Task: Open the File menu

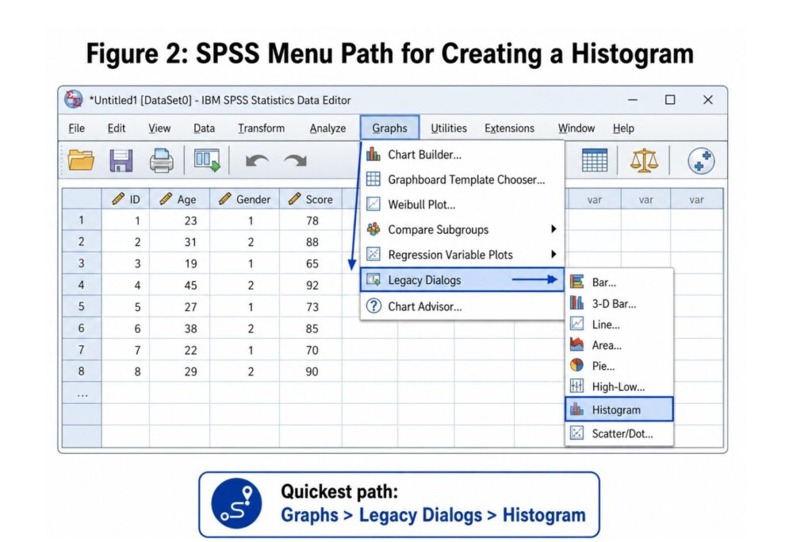Action: pos(77,128)
